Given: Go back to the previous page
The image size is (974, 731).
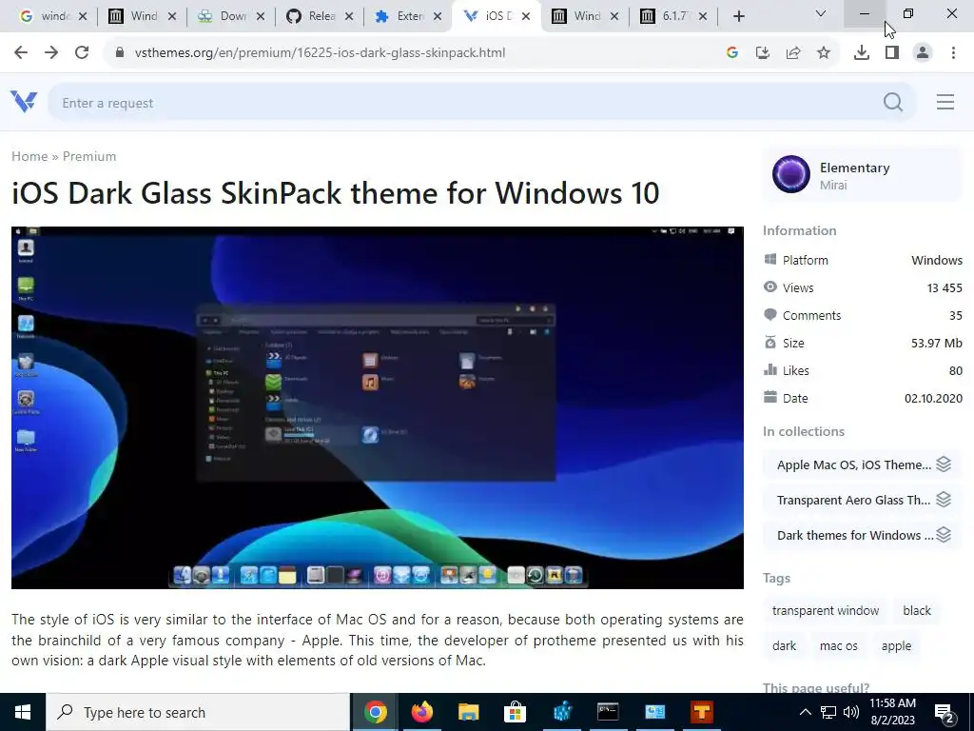Looking at the screenshot, I should 21,53.
